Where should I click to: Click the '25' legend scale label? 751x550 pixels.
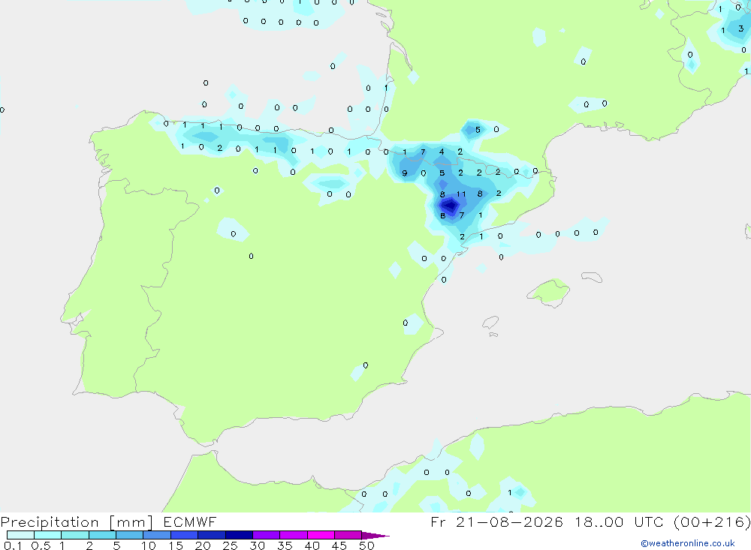click(230, 545)
